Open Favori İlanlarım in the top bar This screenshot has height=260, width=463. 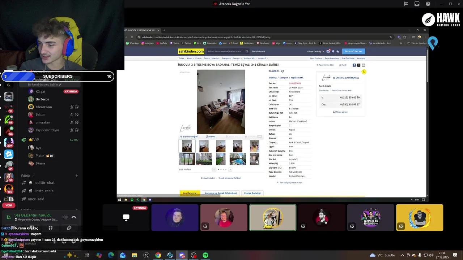[316, 58]
